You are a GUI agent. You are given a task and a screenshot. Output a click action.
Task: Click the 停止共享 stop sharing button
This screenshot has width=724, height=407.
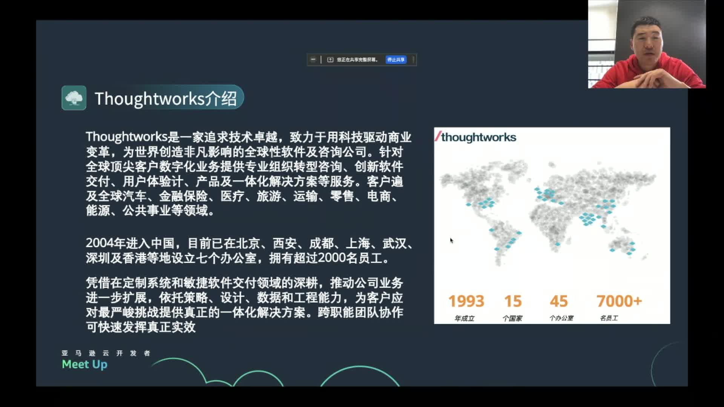point(396,60)
